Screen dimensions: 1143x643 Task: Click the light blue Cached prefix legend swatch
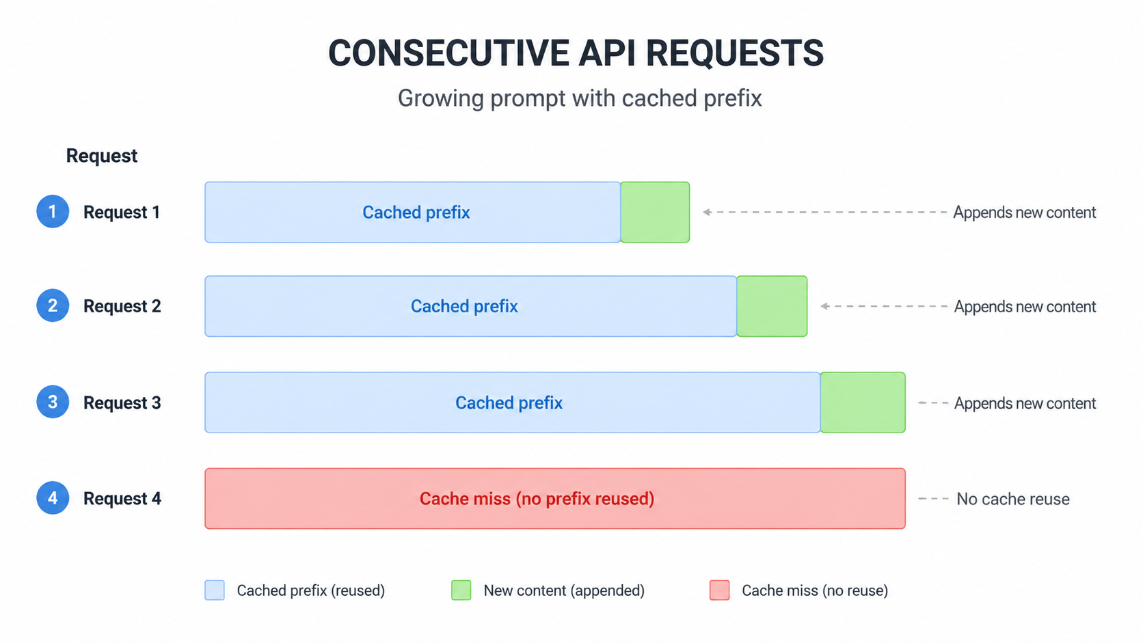point(215,590)
